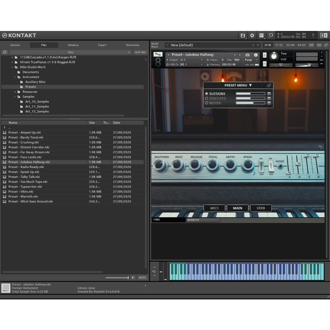
Task: Show instrument info icon
Action: pos(256,55)
